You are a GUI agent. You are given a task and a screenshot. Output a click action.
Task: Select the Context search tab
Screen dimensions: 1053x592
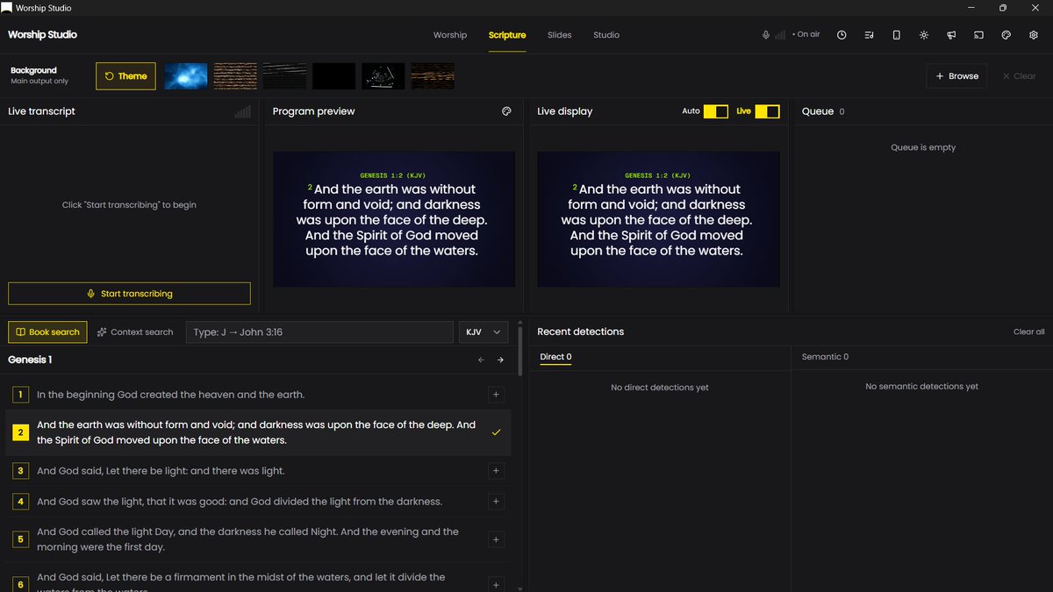(x=135, y=332)
